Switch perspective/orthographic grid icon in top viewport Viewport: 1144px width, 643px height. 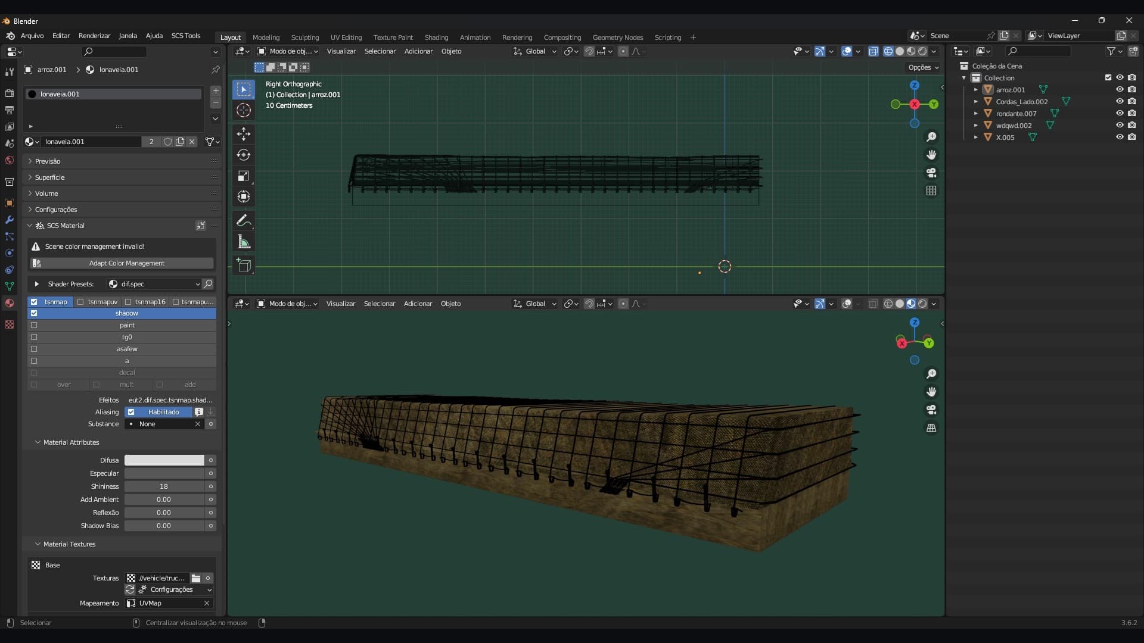931,191
